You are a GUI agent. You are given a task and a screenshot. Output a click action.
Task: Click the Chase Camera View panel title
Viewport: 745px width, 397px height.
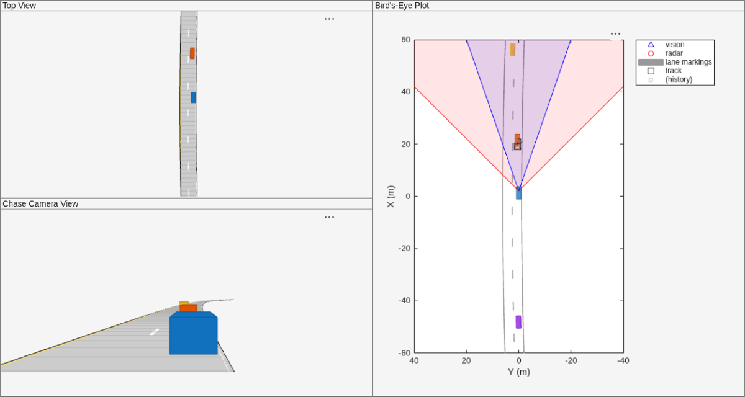tap(40, 203)
